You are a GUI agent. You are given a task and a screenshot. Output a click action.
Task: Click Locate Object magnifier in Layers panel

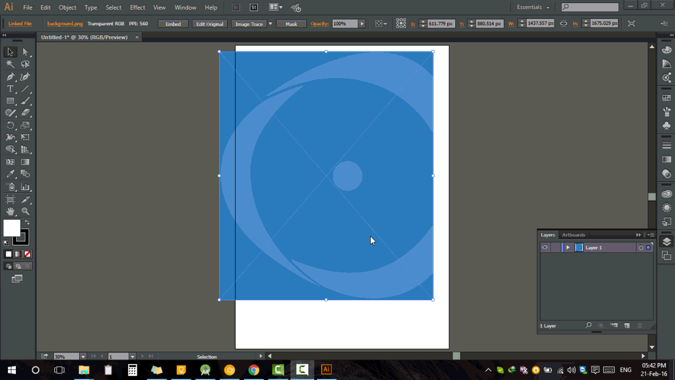tap(588, 326)
